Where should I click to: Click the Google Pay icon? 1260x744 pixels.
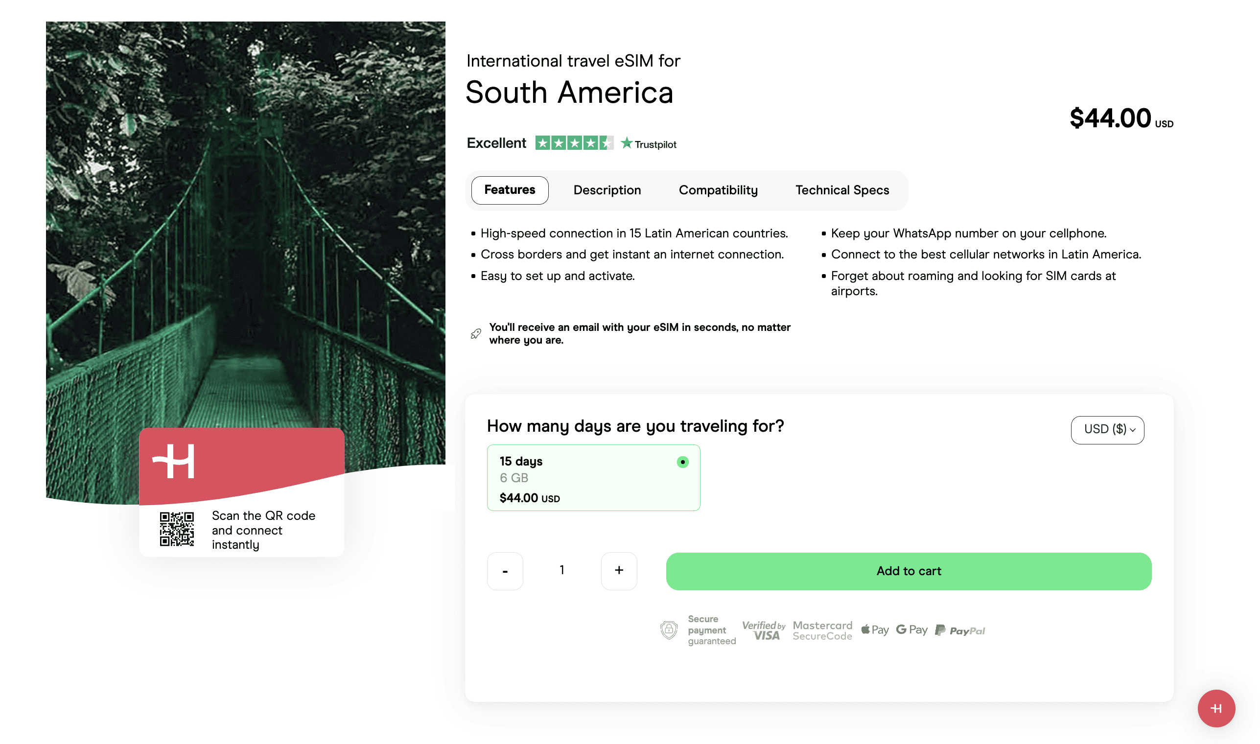[x=911, y=629]
